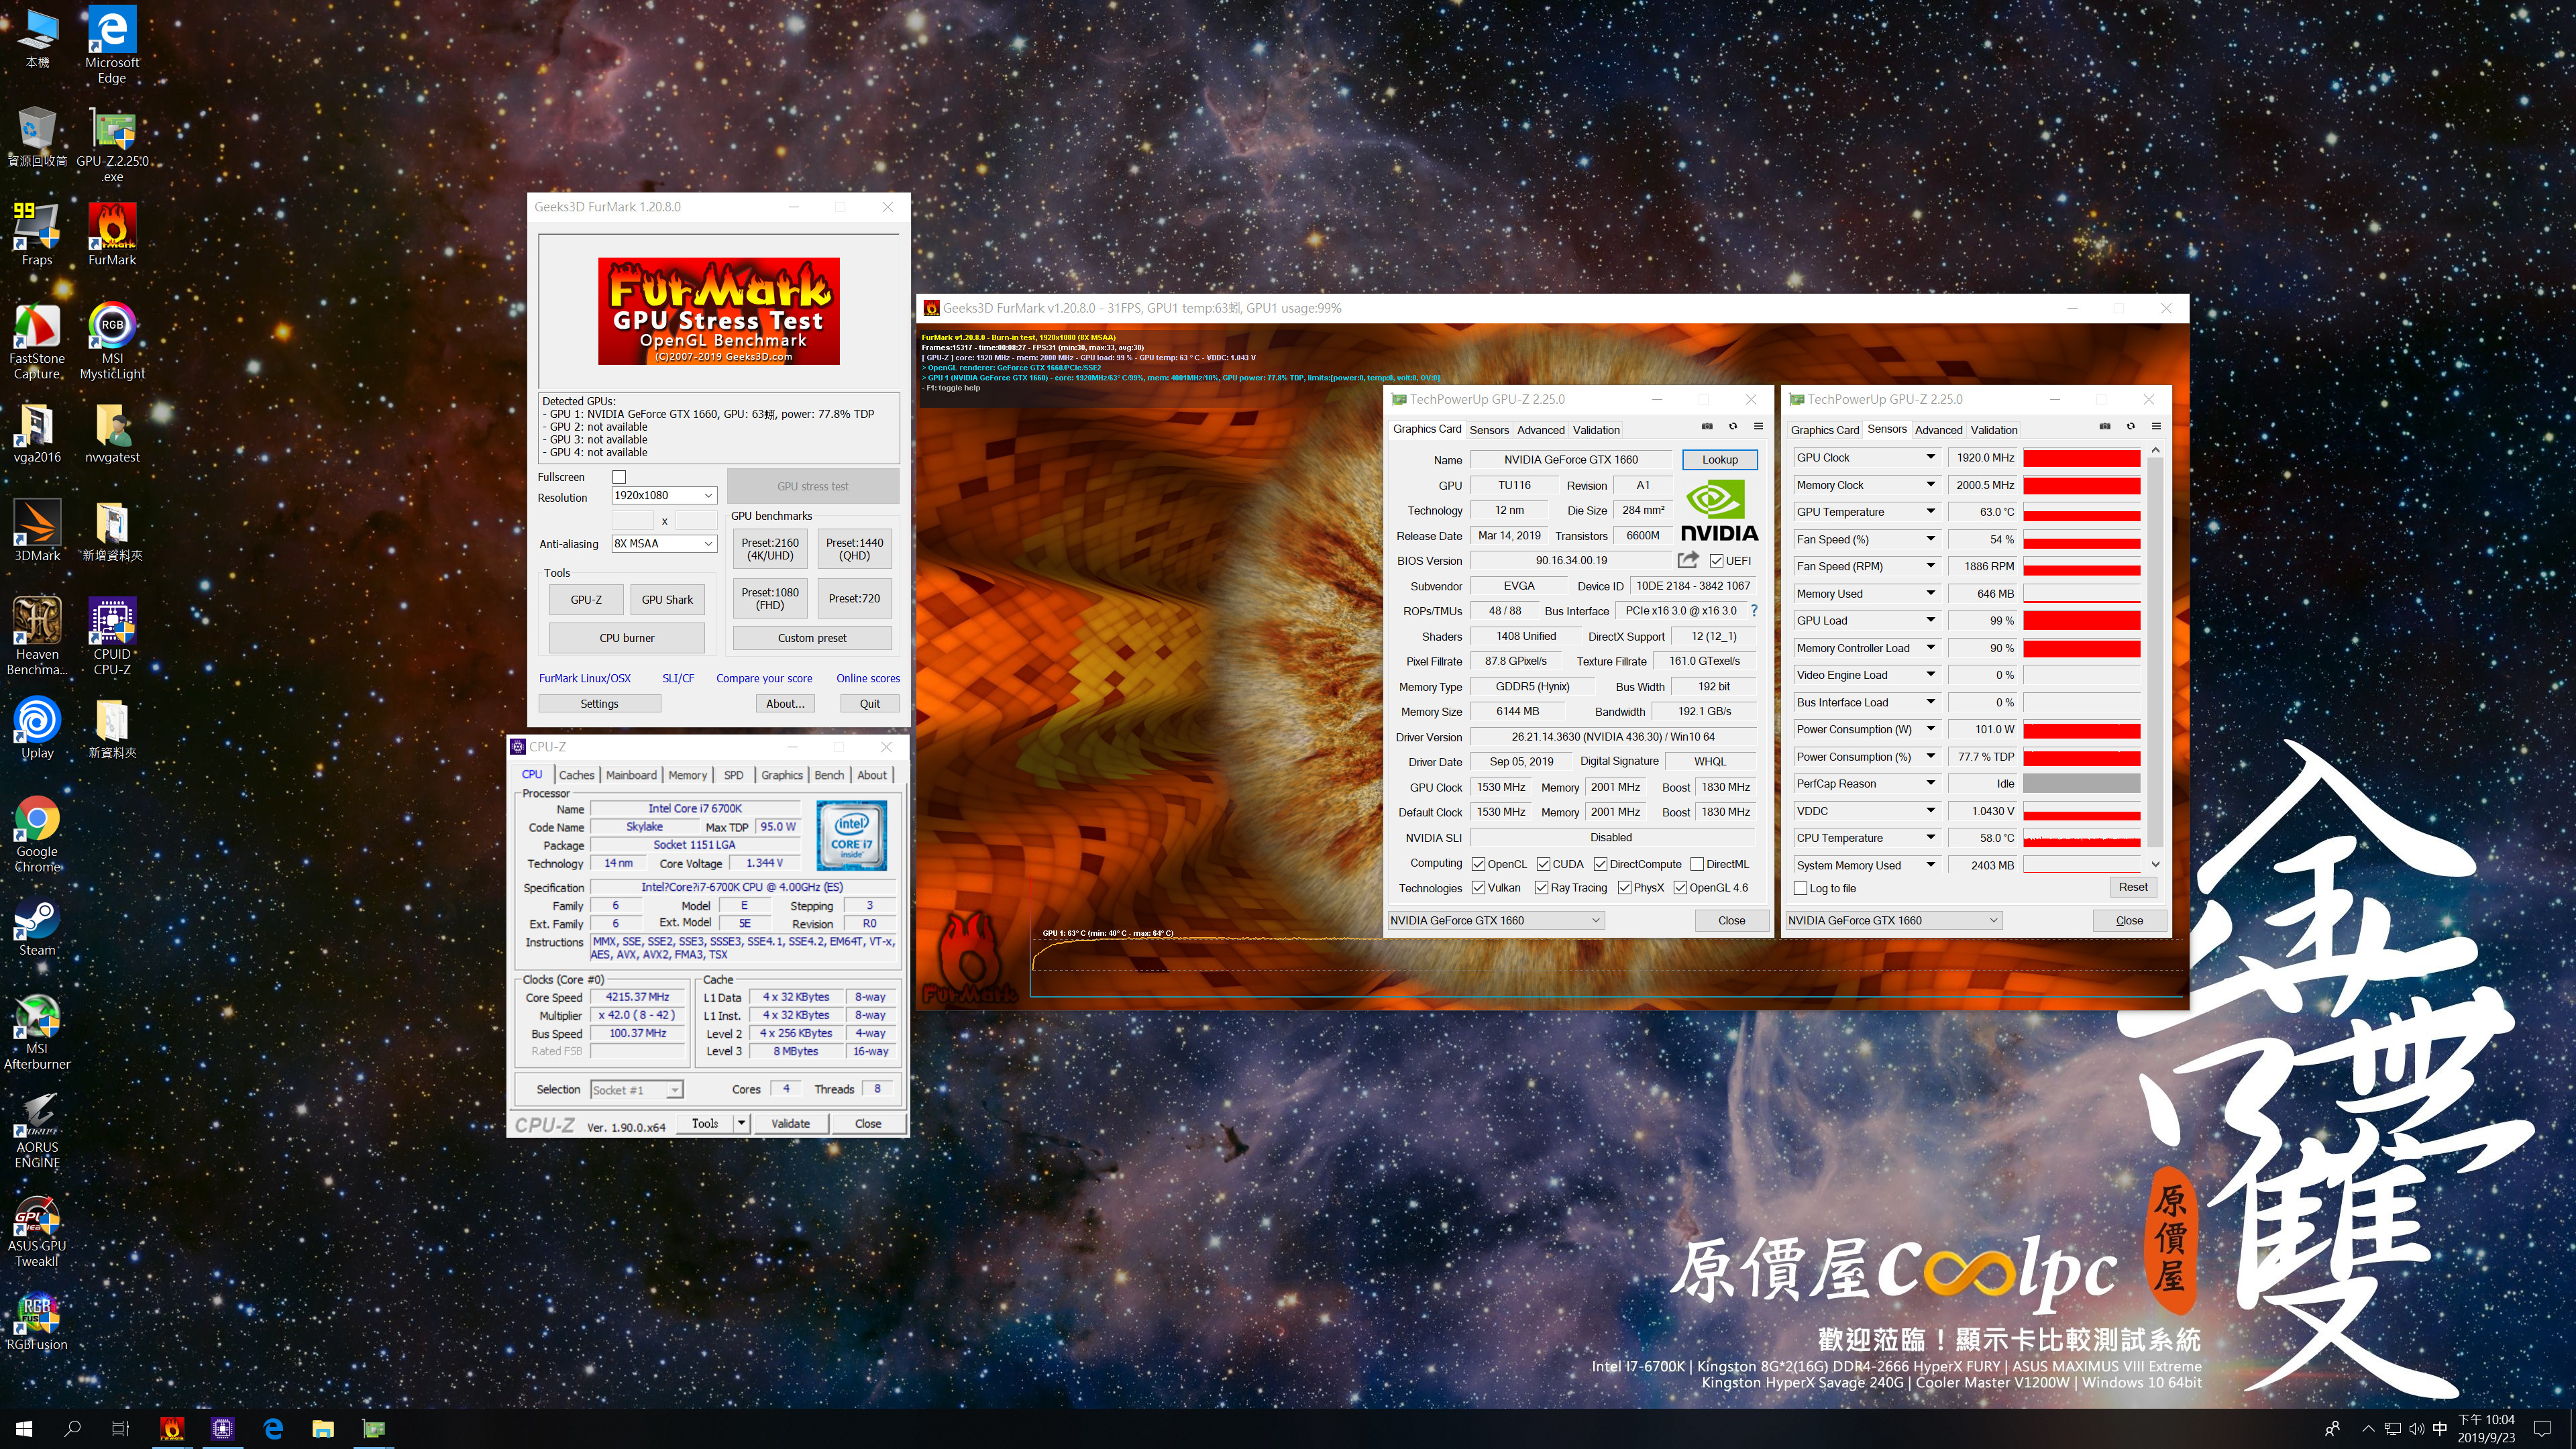
Task: Click the Fan Speed (%) sensor graph bar
Action: click(2081, 539)
